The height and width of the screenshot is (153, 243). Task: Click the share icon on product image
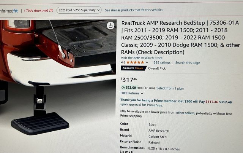[x=110, y=25]
